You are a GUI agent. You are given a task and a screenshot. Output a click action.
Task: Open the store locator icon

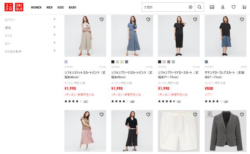(212, 7)
